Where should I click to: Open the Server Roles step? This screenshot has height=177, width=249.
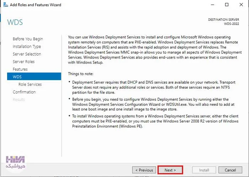(24, 62)
